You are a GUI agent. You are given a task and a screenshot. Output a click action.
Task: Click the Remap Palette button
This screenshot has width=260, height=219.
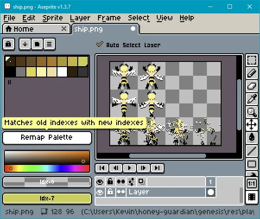(x=47, y=138)
